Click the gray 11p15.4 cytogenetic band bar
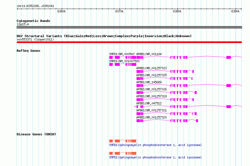Image resolution: width=250 pixels, height=166 pixels. click(x=129, y=27)
